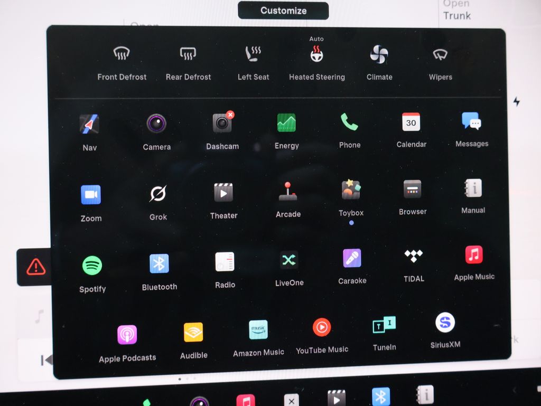Launch Spotify

(92, 266)
